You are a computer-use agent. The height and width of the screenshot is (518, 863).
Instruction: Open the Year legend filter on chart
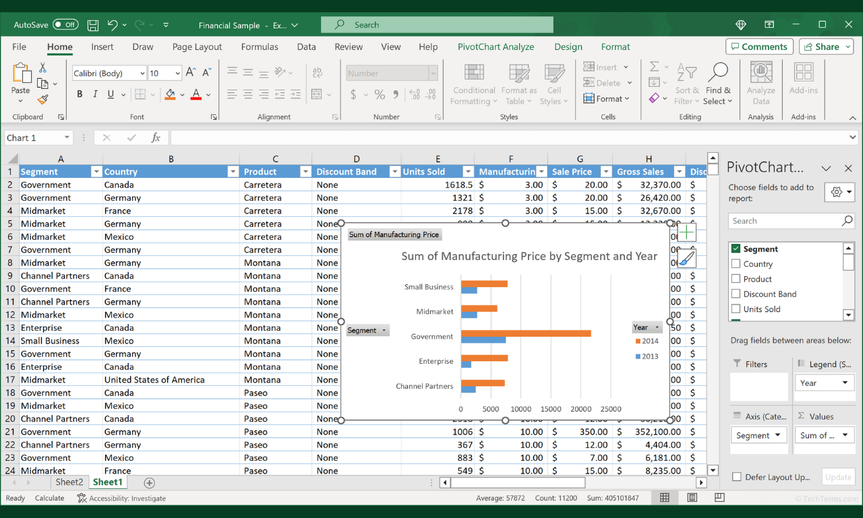pyautogui.click(x=647, y=327)
